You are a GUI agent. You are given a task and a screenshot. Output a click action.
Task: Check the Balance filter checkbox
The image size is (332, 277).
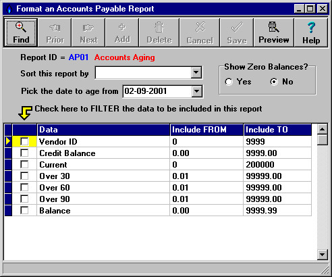pyautogui.click(x=24, y=210)
